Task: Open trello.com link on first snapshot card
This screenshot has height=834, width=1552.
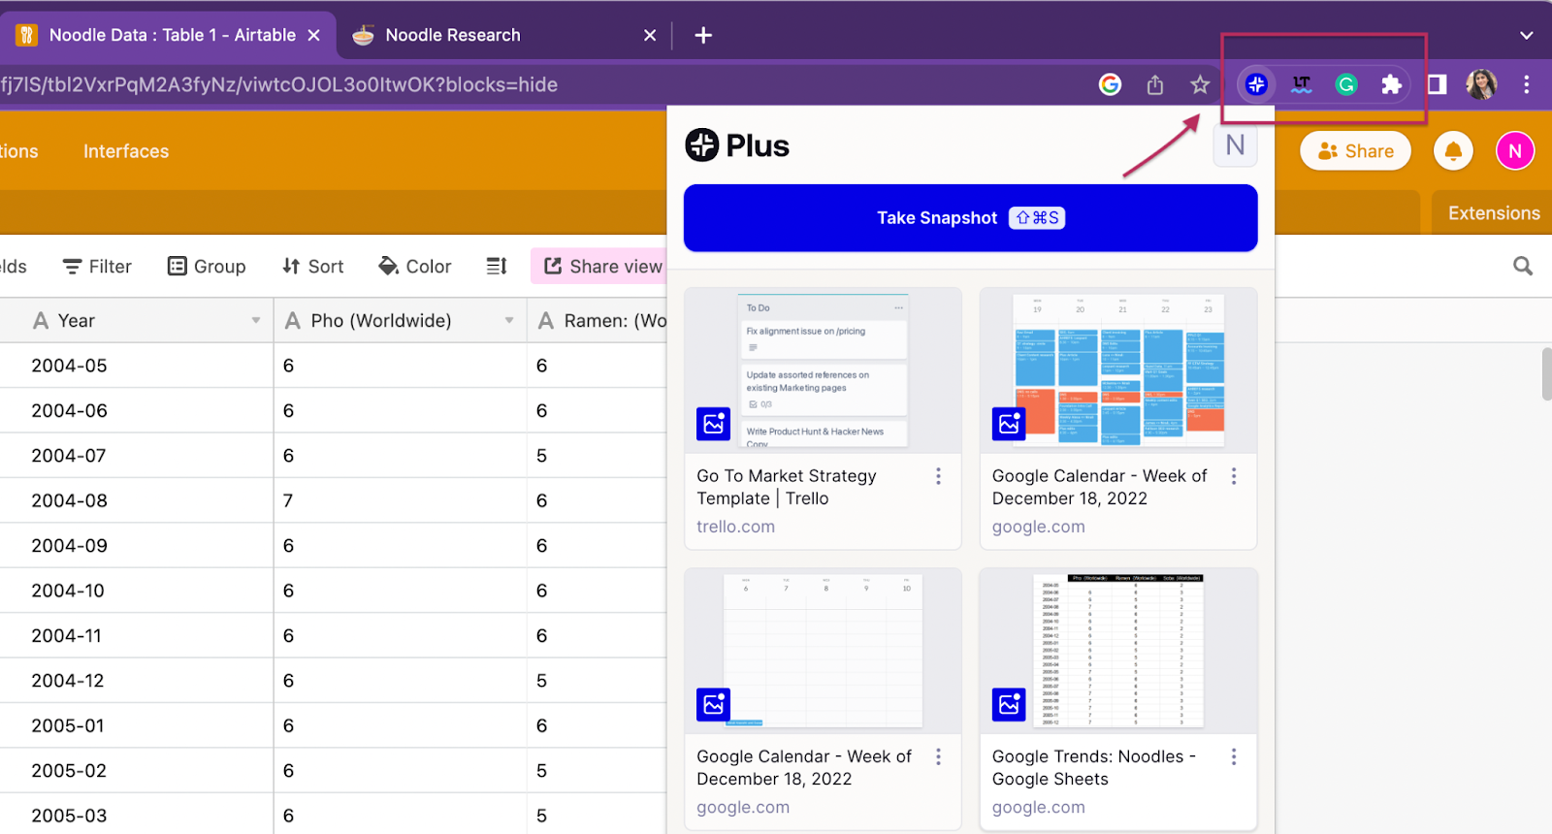Action: [735, 527]
